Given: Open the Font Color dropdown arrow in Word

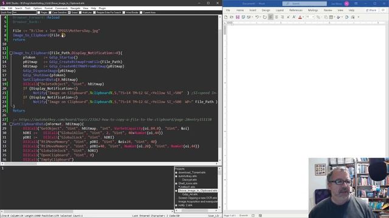Looking at the screenshot, I should coord(303,17).
